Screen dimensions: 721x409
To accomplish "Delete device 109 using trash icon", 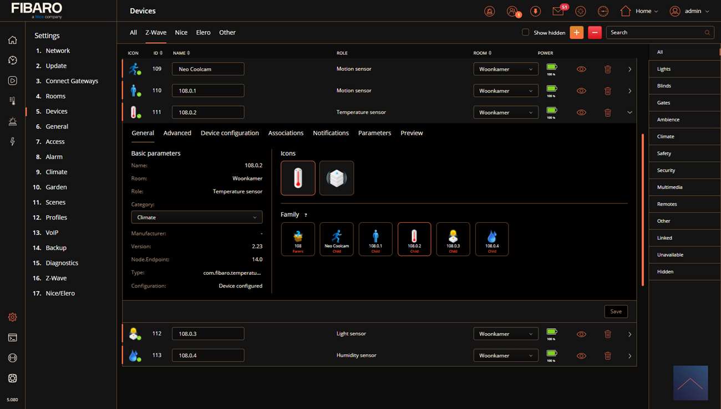I will pyautogui.click(x=608, y=69).
